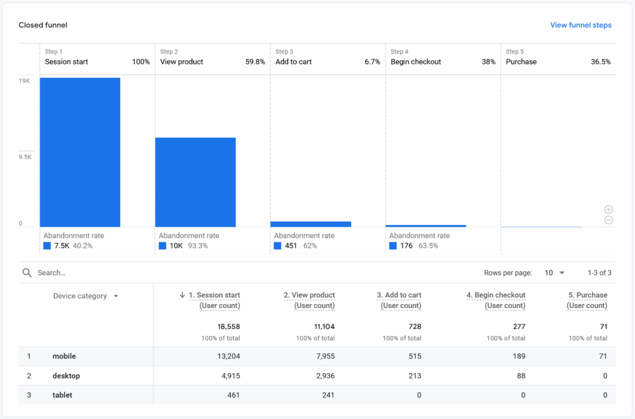Screen dimensions: 635x419
Task: Click the Session start funnel bar
Action: pos(80,152)
